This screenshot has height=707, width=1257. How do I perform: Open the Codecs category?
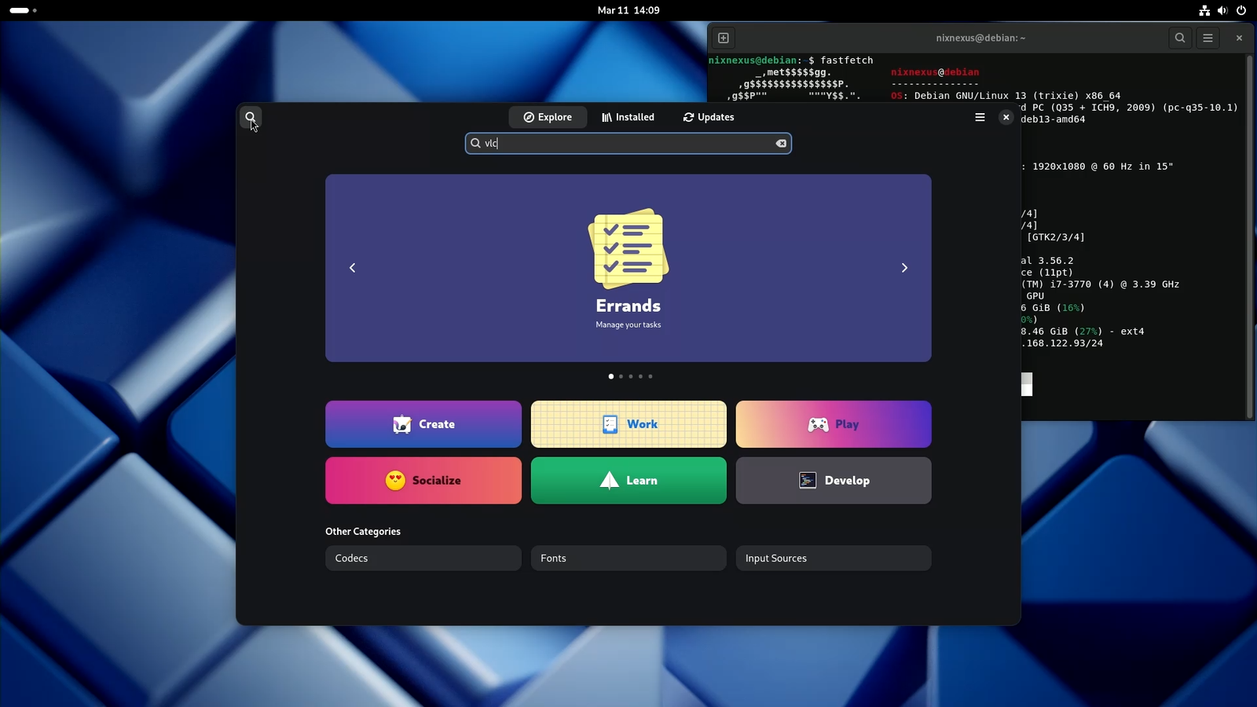pyautogui.click(x=423, y=558)
